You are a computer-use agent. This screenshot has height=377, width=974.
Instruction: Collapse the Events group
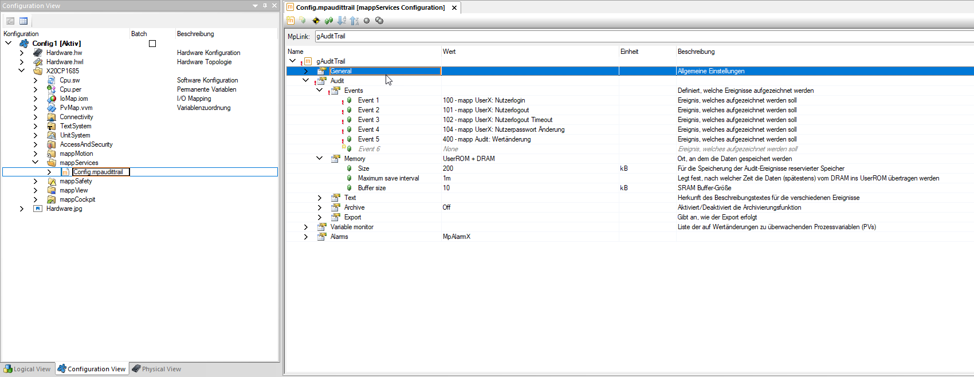320,91
